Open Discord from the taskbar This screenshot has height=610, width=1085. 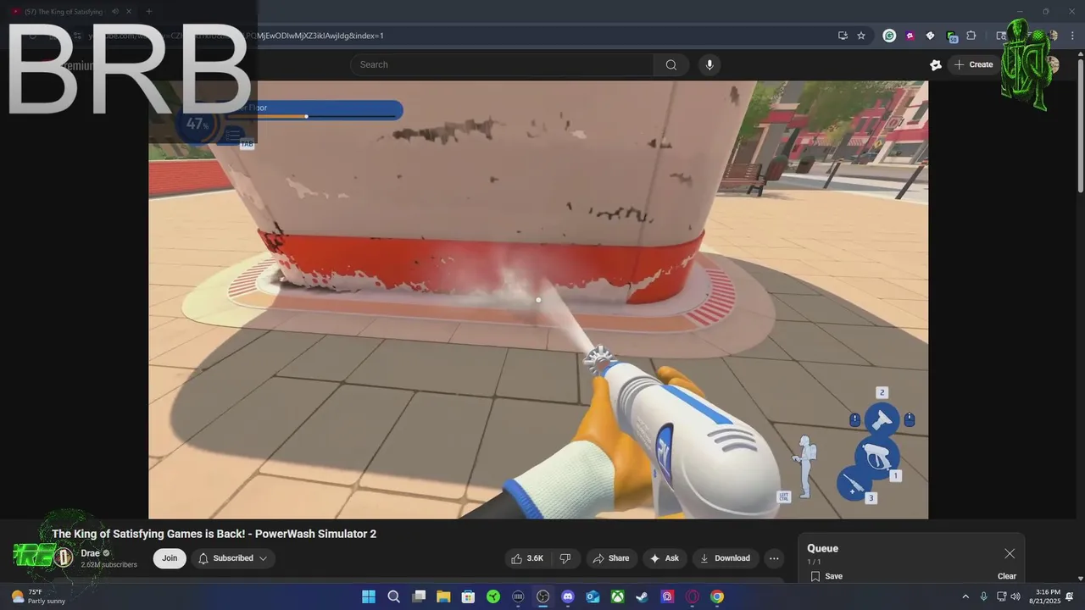tap(568, 596)
